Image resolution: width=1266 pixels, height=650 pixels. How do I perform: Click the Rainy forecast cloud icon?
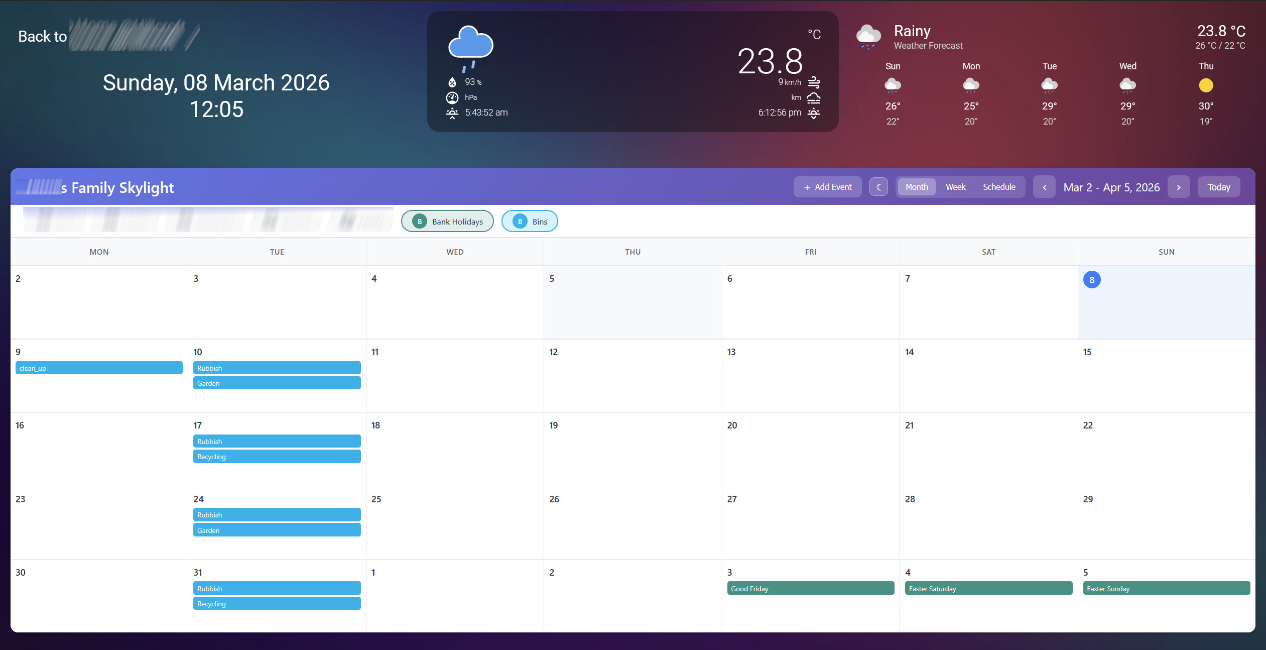point(868,37)
